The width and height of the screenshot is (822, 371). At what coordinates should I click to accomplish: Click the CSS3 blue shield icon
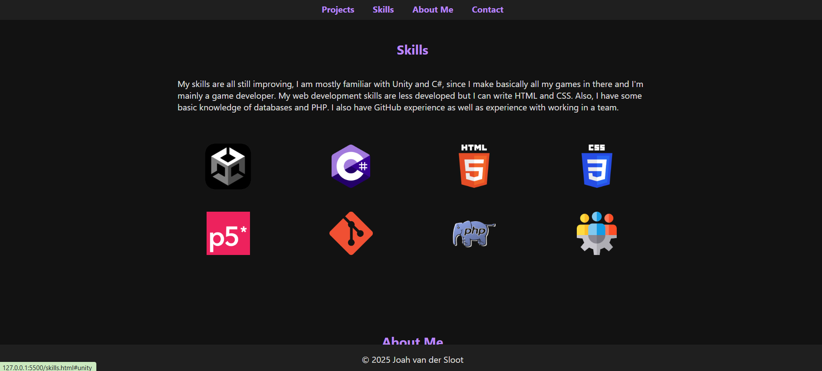click(x=597, y=166)
